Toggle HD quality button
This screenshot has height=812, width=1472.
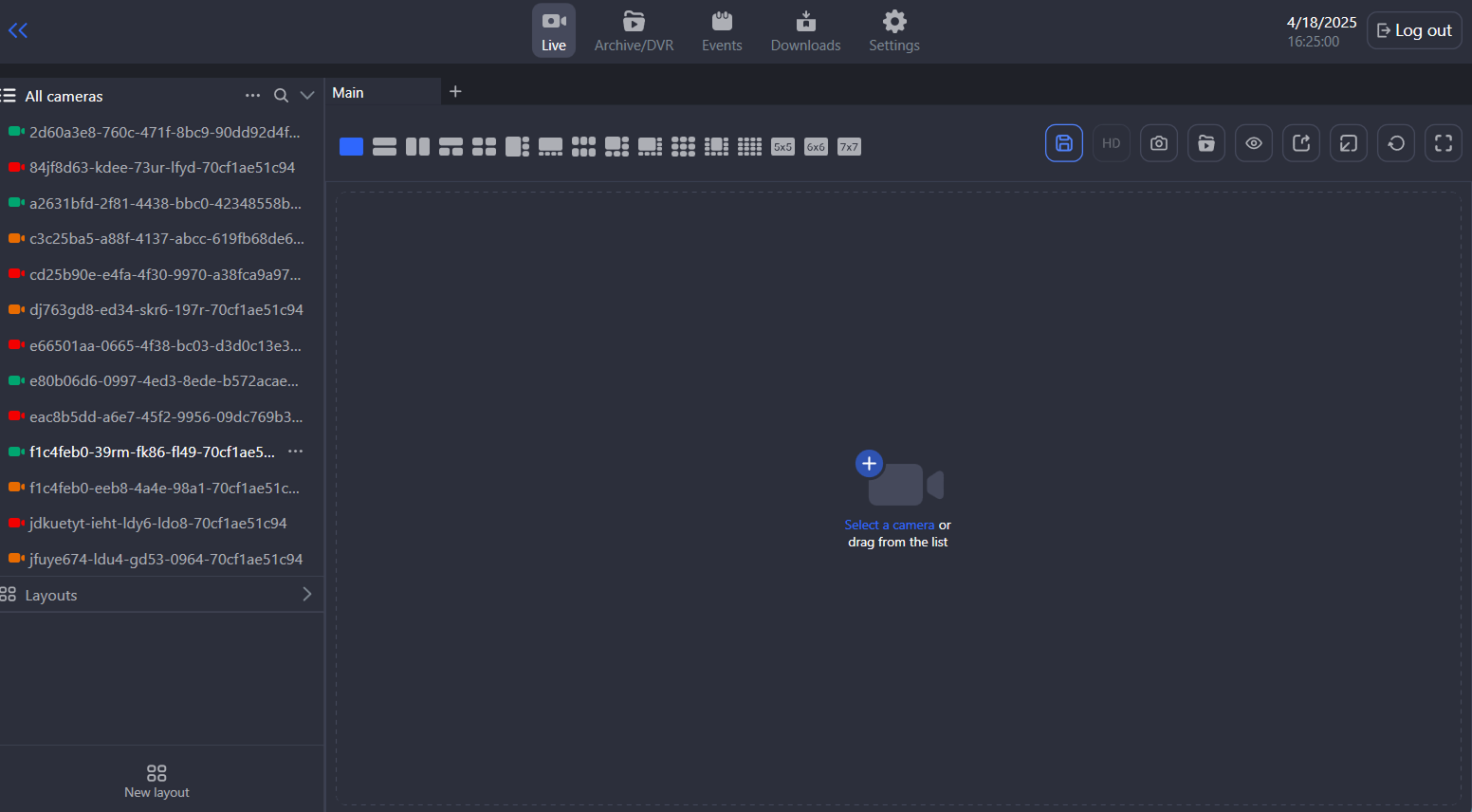coord(1111,143)
